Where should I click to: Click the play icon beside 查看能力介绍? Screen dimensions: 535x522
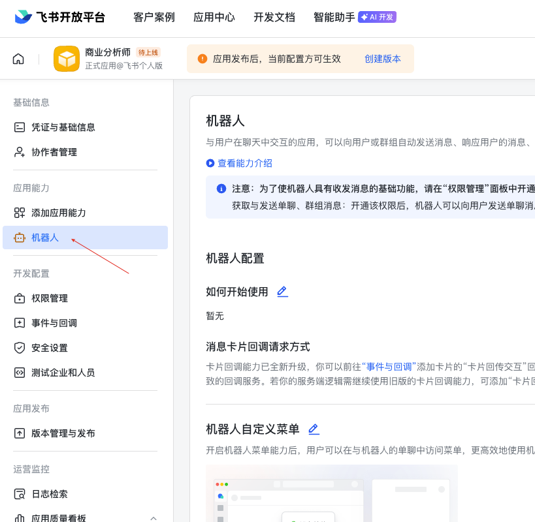click(210, 163)
